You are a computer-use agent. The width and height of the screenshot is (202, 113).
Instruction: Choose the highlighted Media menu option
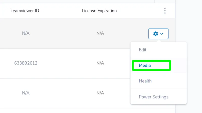coord(145,65)
